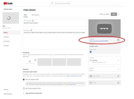Click Learn more in the kids notice
Screen dimensions: 134x99
point(73,85)
